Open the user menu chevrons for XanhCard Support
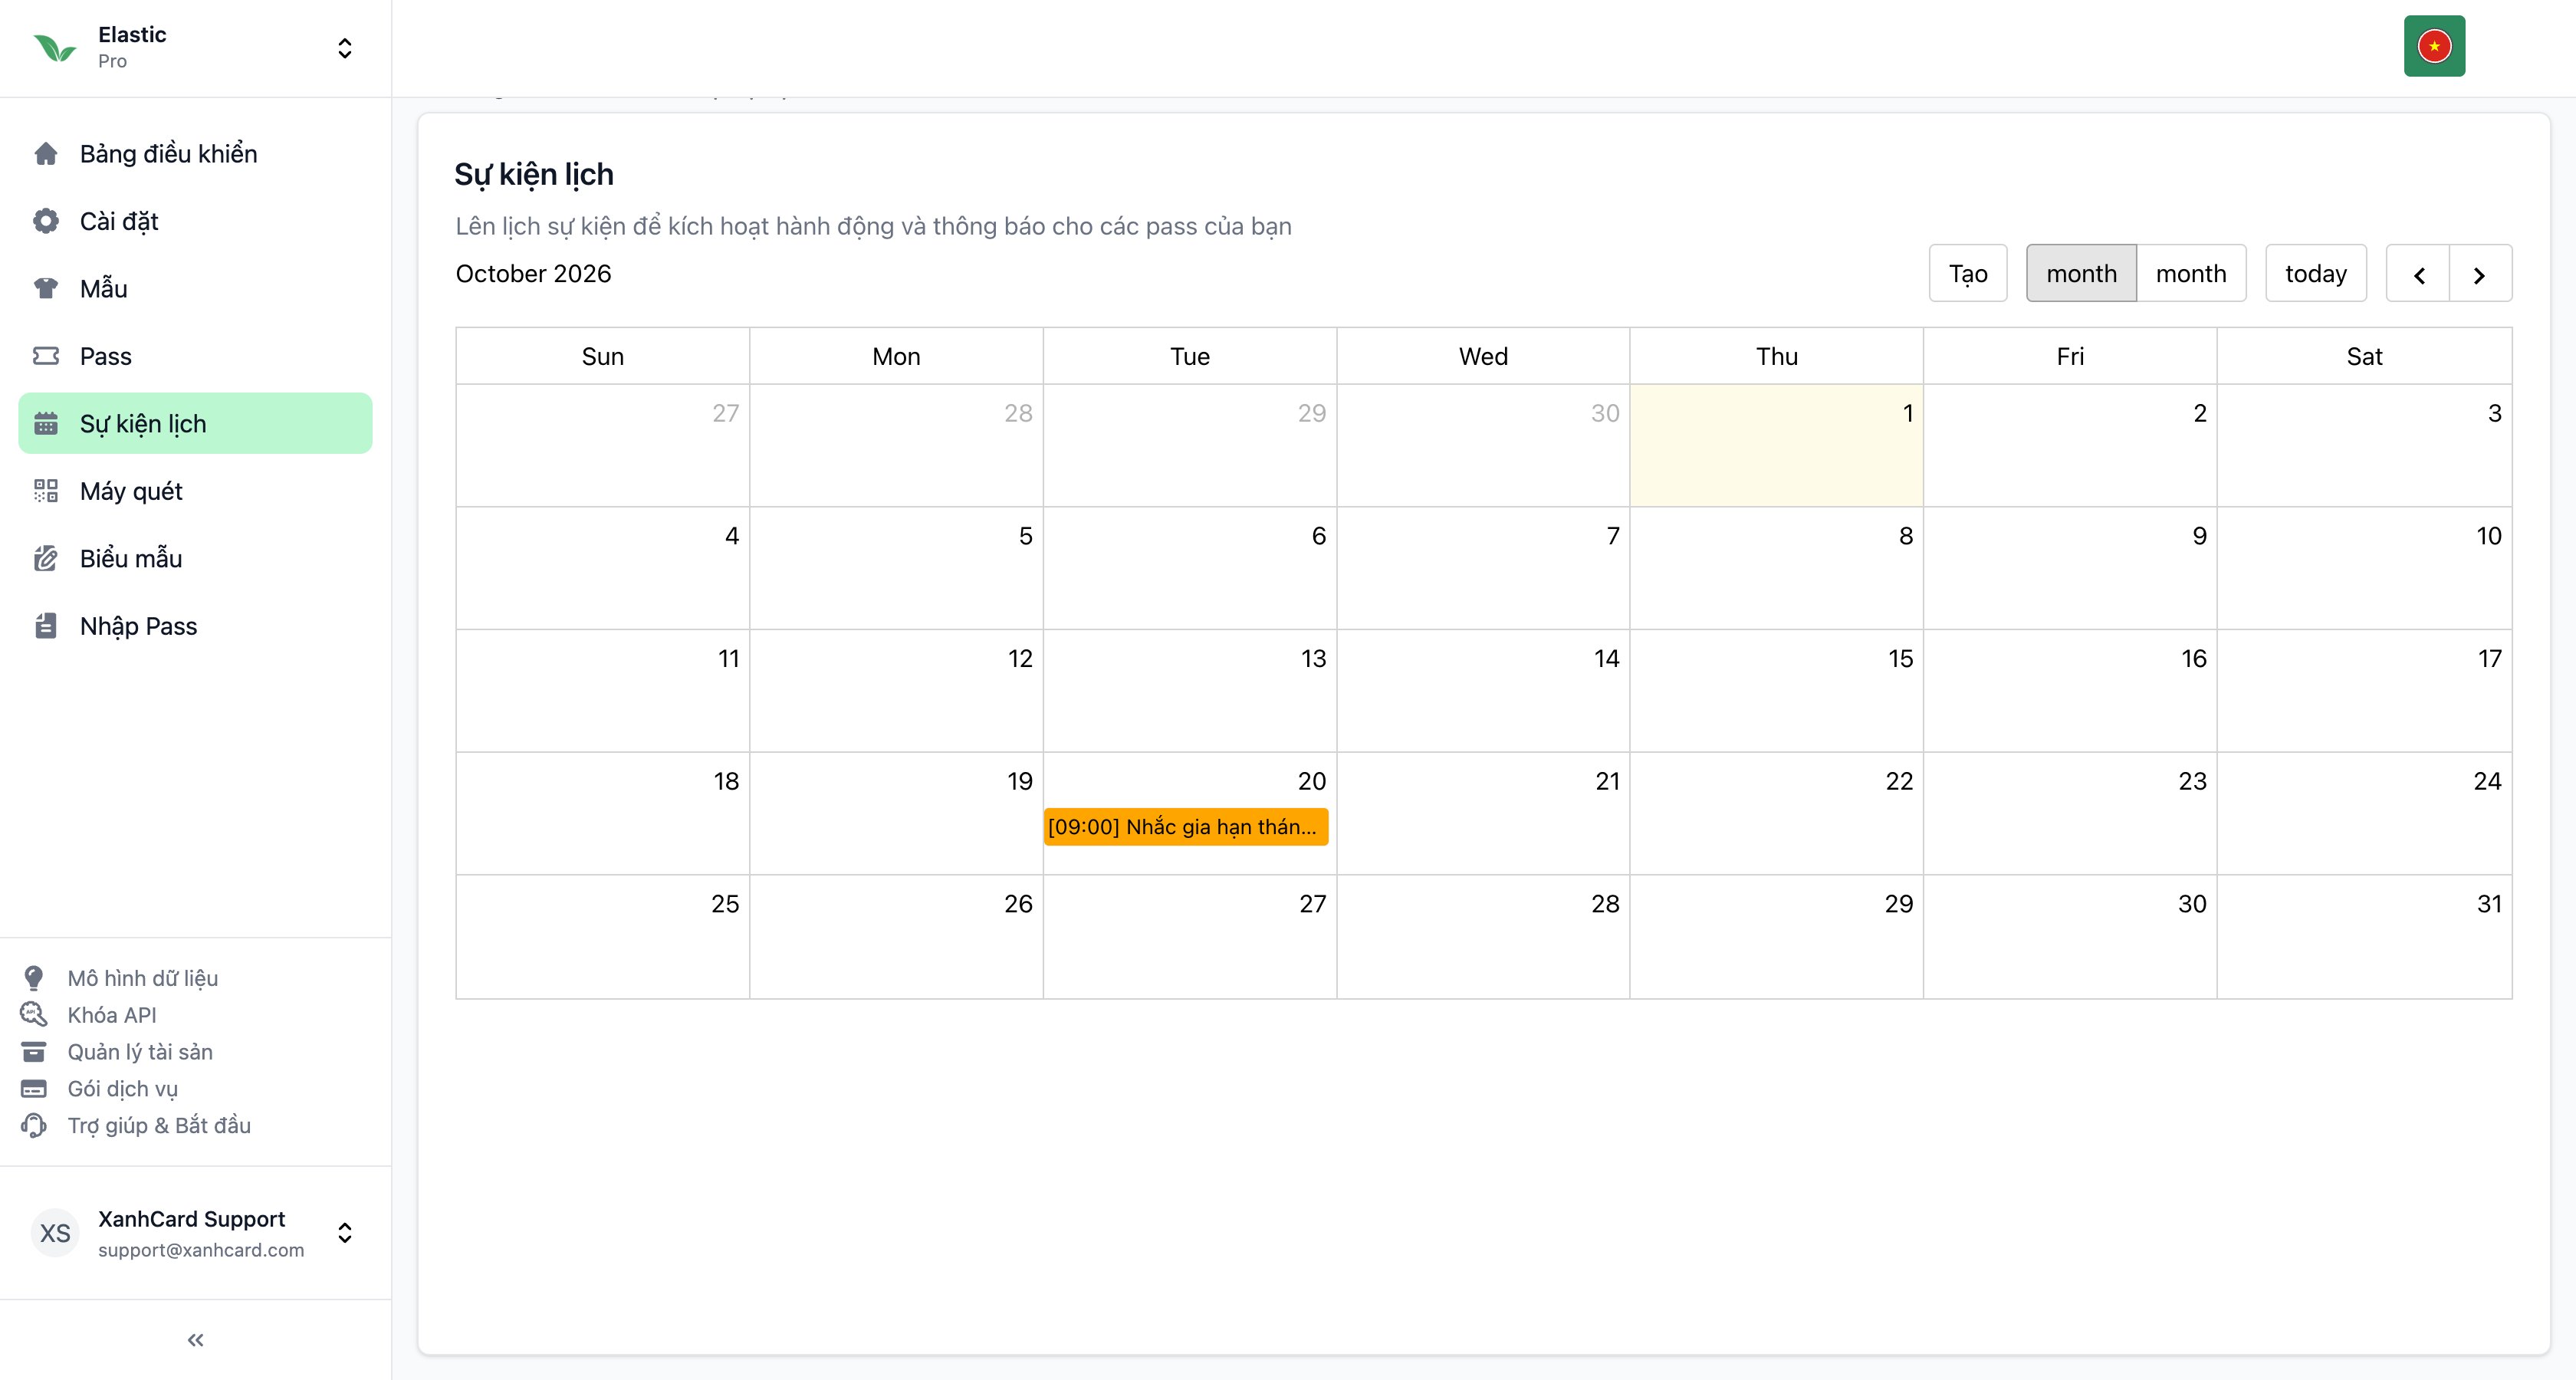This screenshot has width=2576, height=1380. [345, 1233]
